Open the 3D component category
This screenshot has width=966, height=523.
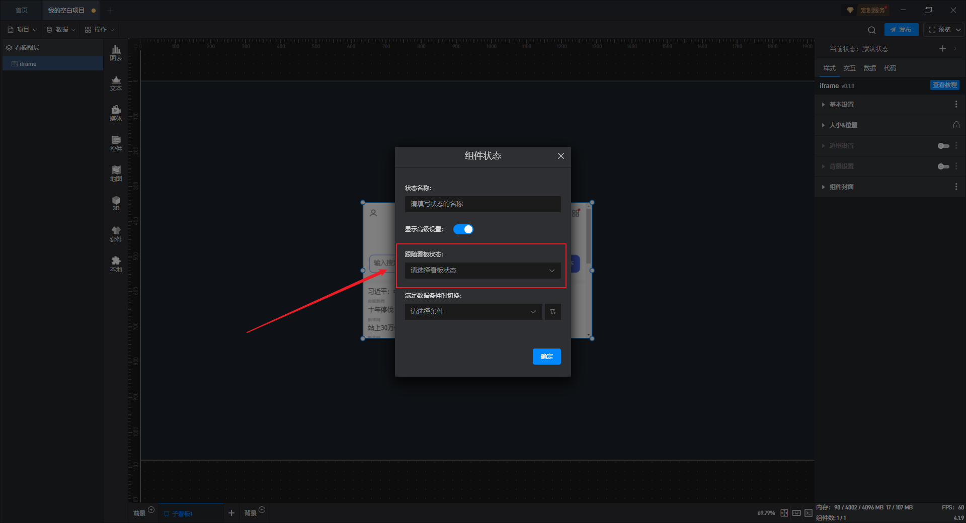(x=116, y=203)
